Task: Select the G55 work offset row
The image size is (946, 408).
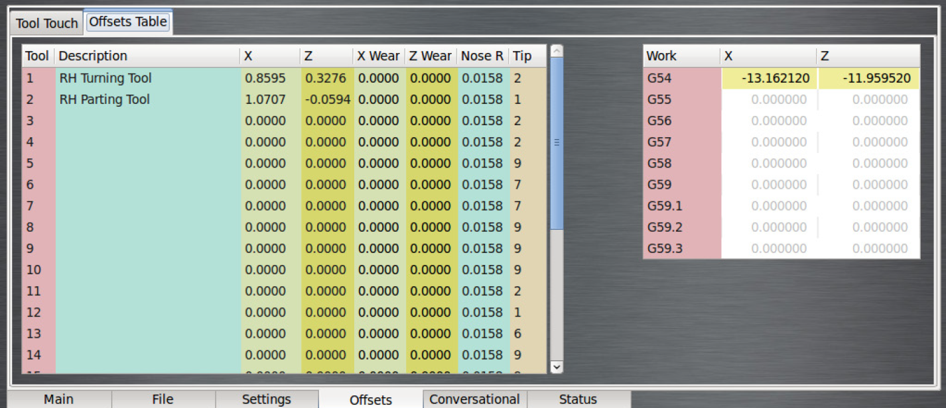Action: tap(681, 99)
